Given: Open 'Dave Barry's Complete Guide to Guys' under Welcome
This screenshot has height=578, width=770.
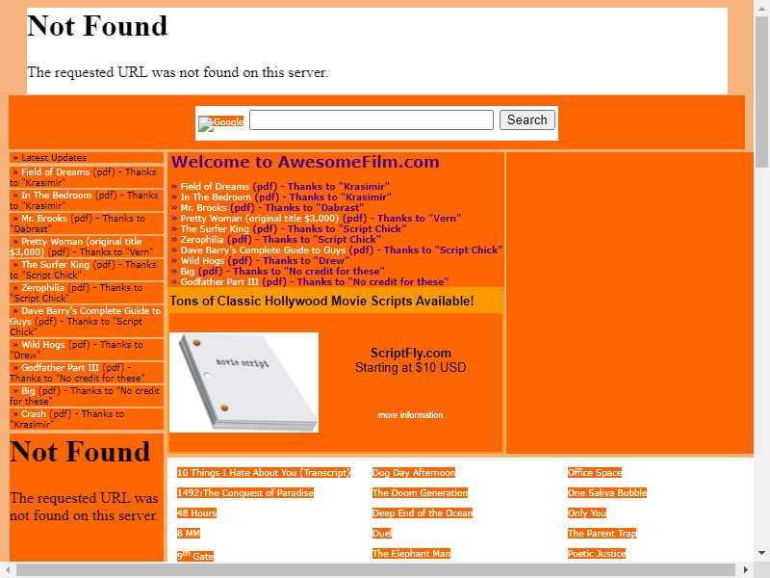Looking at the screenshot, I should [x=263, y=250].
